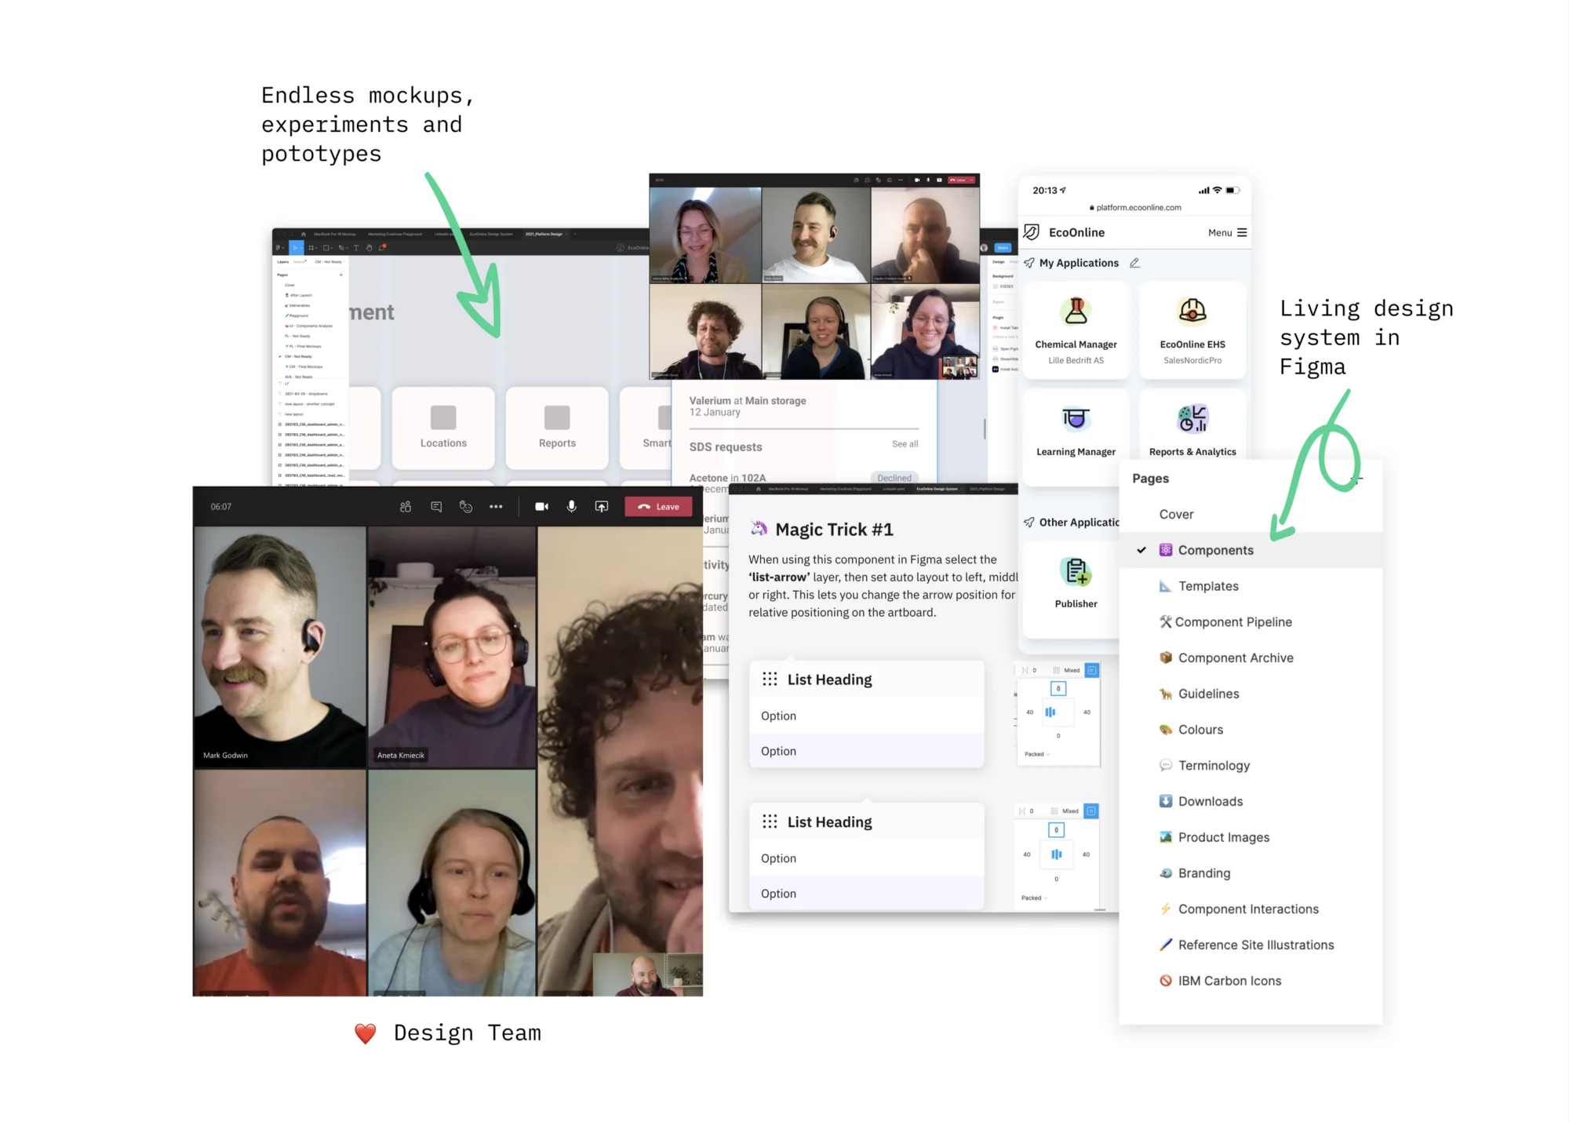Open Terminology page

[1250, 766]
